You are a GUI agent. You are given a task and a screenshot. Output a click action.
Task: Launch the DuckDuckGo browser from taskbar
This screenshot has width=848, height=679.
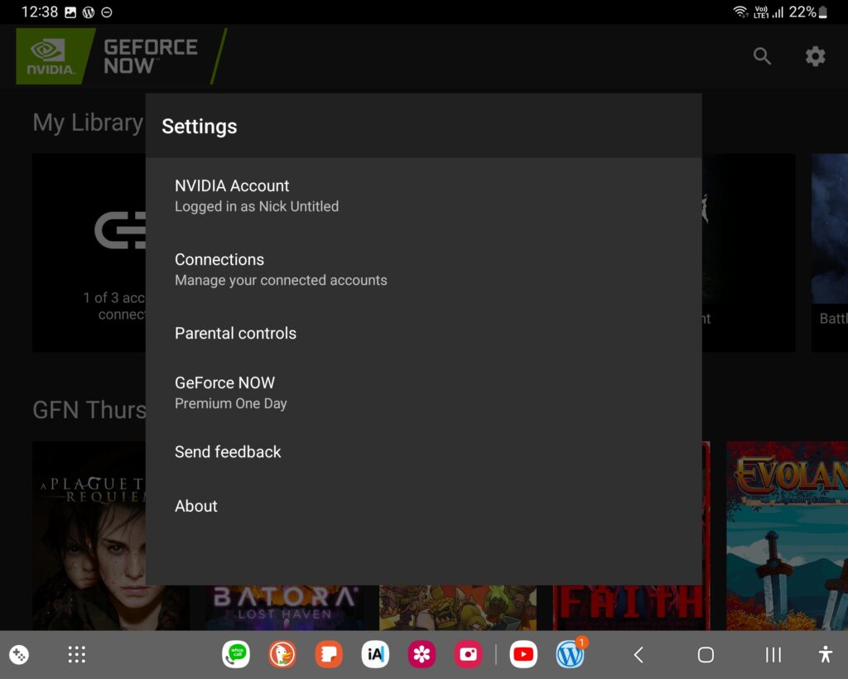pos(282,655)
